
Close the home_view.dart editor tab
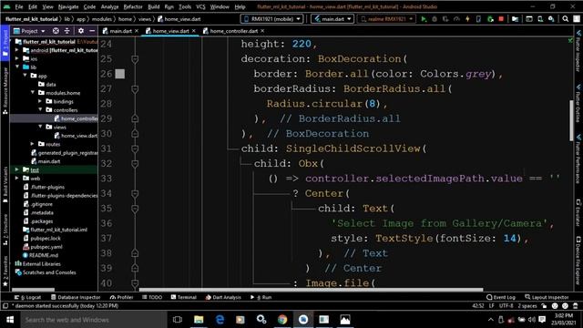(194, 31)
